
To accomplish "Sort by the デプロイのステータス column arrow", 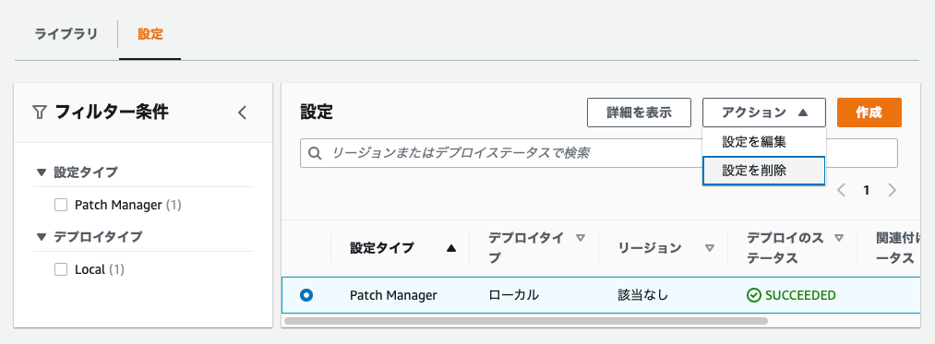I will 839,239.
